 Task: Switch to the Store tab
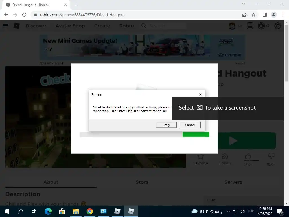[142, 182]
